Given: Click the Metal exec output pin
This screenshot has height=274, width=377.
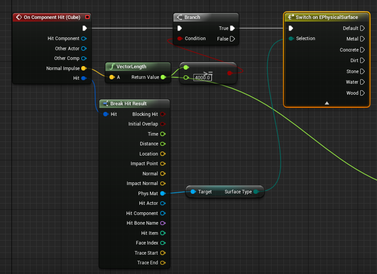Looking at the screenshot, I should click(362, 39).
